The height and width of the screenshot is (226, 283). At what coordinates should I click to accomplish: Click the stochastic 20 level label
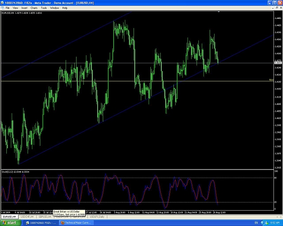tap(275, 202)
